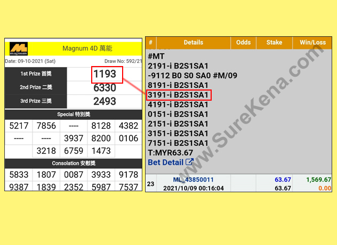Click the Magnum logo icon

click(19, 49)
